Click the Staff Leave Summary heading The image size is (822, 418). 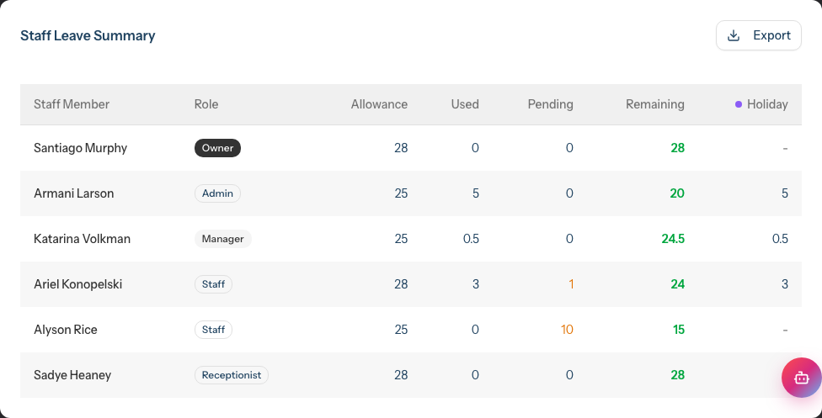click(88, 35)
